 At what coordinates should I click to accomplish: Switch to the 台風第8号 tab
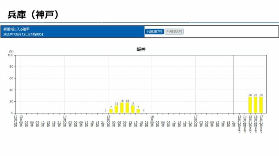coord(174,32)
